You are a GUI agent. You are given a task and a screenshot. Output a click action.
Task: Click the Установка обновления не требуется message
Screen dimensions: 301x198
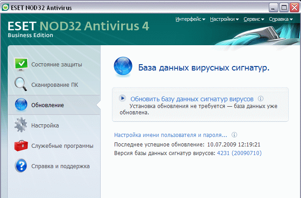click(x=198, y=109)
